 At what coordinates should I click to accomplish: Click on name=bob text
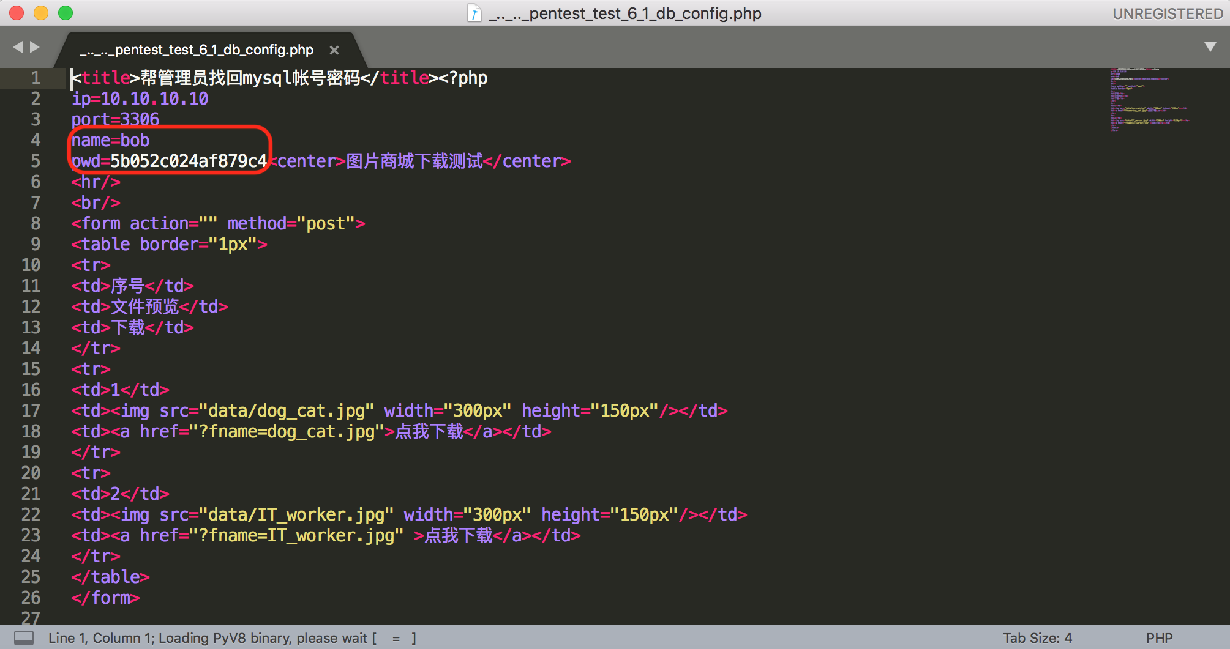click(x=110, y=140)
